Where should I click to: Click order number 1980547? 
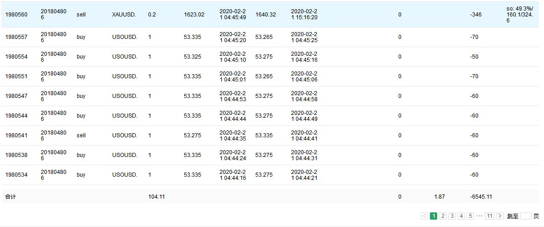coord(16,96)
